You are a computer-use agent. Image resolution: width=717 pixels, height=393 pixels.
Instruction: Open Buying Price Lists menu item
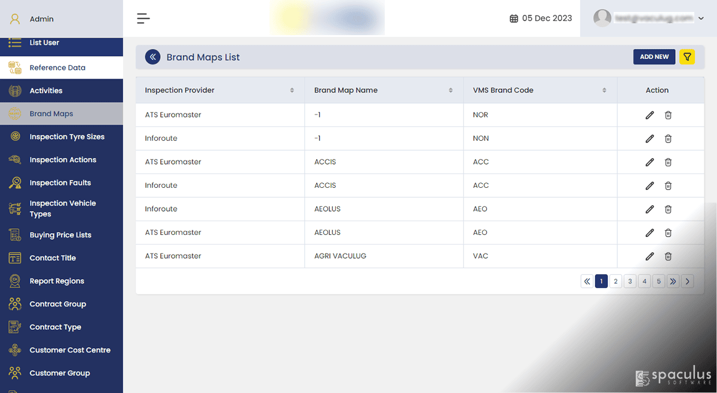click(62, 235)
